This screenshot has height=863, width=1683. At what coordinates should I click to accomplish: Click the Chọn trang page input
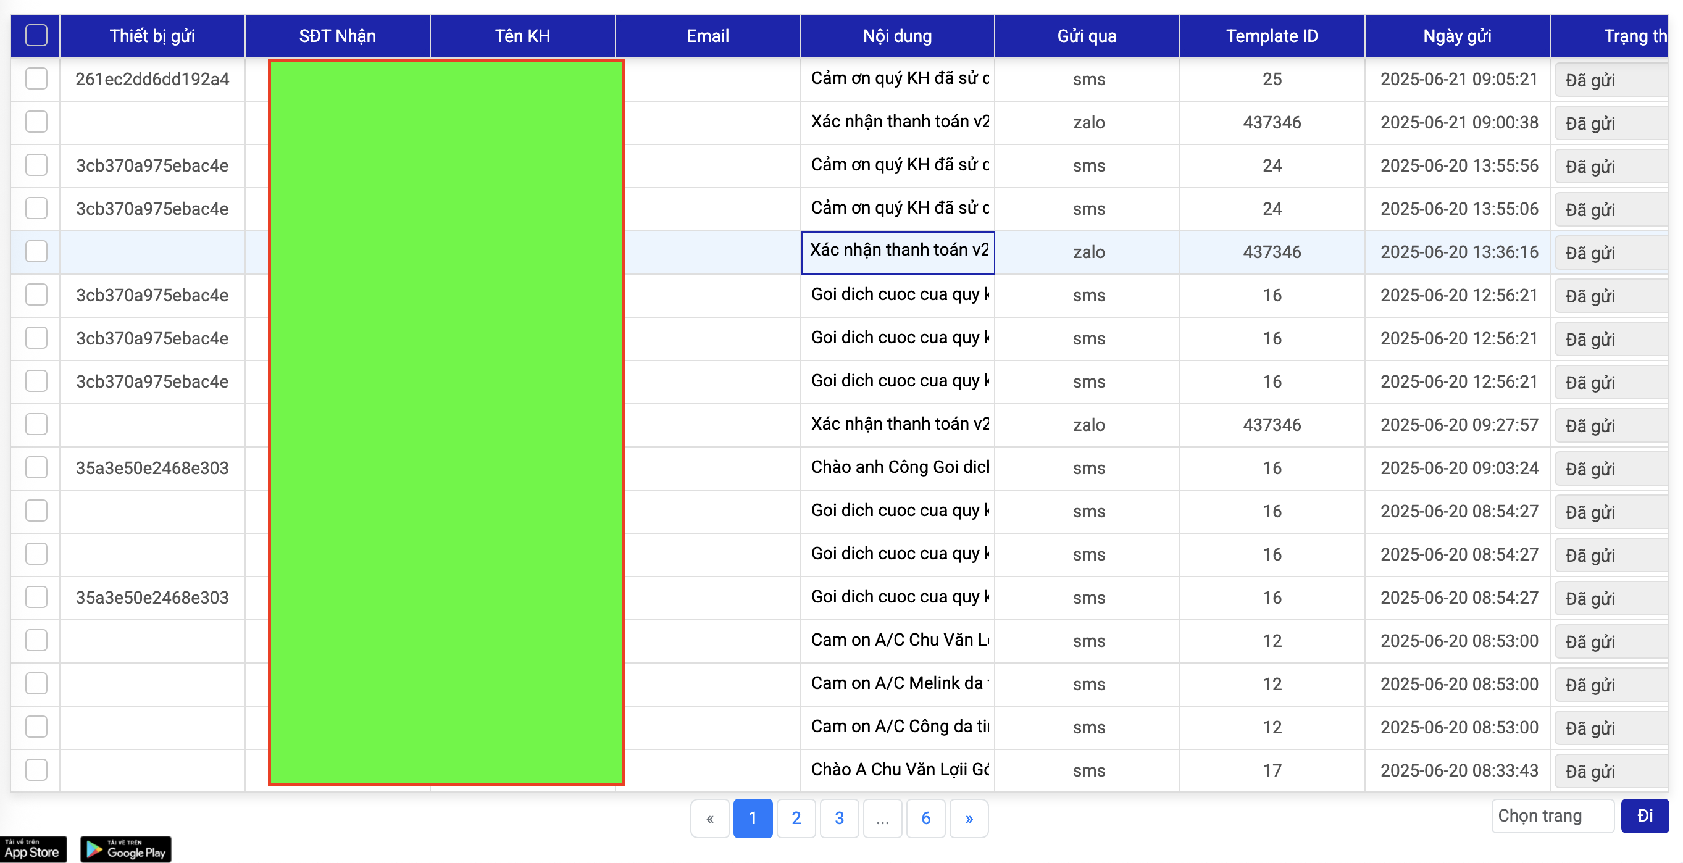[1551, 815]
